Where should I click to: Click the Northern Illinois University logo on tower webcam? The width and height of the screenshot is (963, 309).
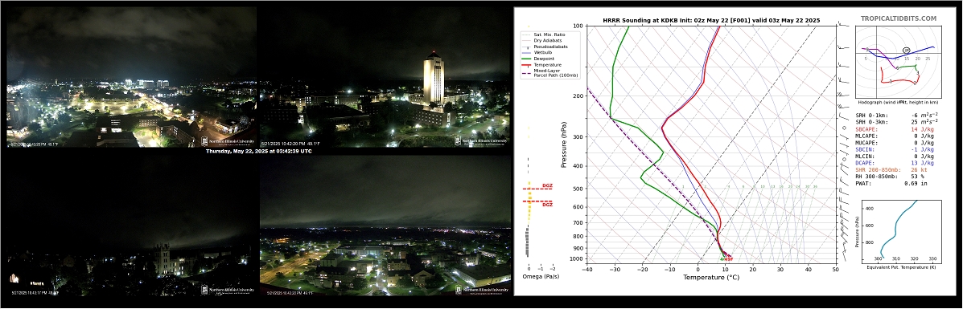481,140
